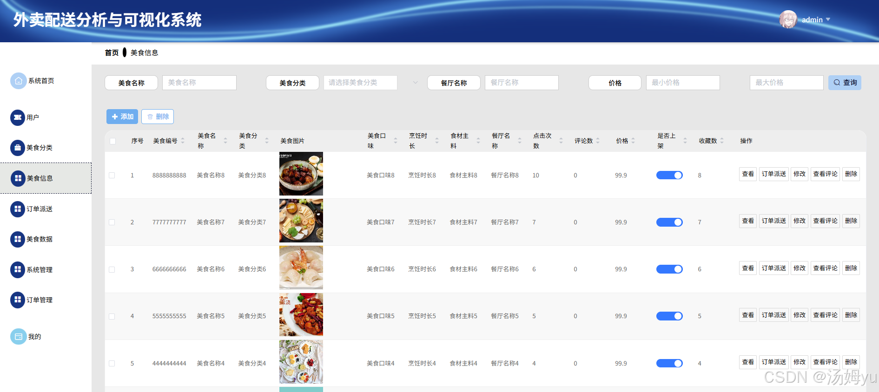Image resolution: width=879 pixels, height=392 pixels.
Task: Sort table by 烹饪时长 column arrows
Action: (437, 141)
